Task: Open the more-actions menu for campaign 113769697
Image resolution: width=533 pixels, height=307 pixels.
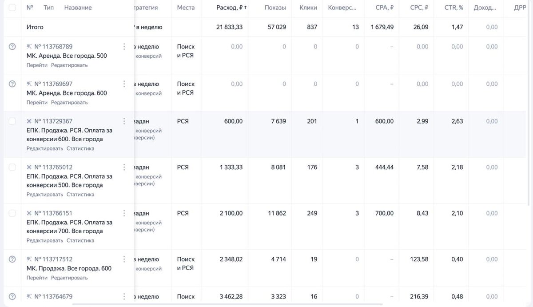Action: [x=124, y=84]
